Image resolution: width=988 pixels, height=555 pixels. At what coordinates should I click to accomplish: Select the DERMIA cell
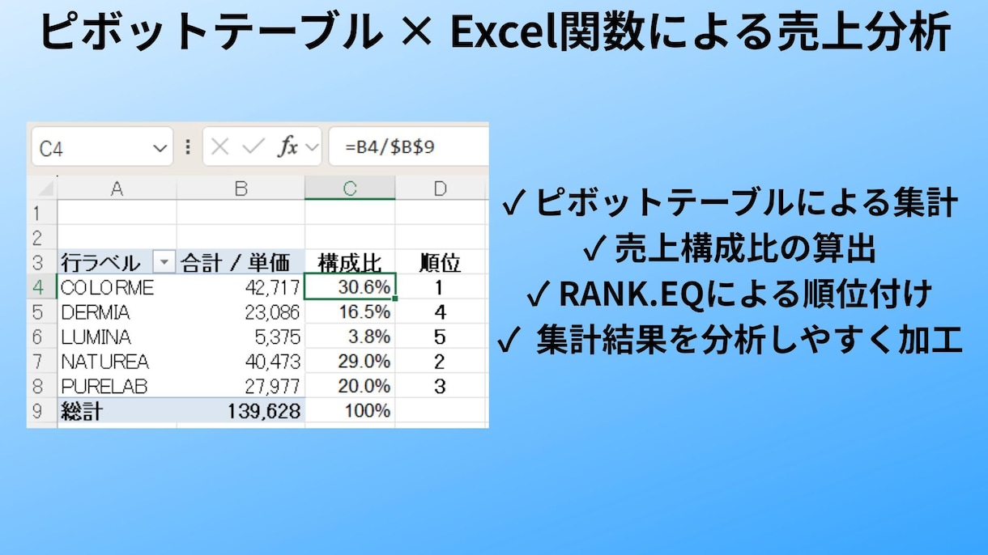pos(117,312)
